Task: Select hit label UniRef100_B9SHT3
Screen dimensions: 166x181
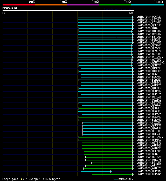Action: pos(149,74)
